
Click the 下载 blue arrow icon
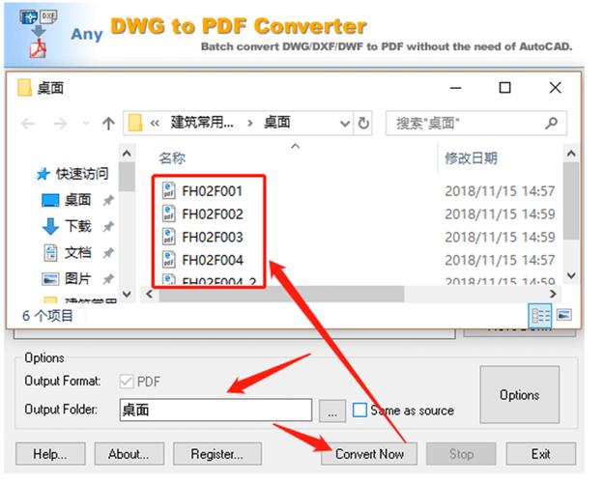[x=50, y=226]
